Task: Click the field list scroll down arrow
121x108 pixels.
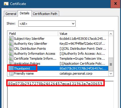Action: point(111,73)
